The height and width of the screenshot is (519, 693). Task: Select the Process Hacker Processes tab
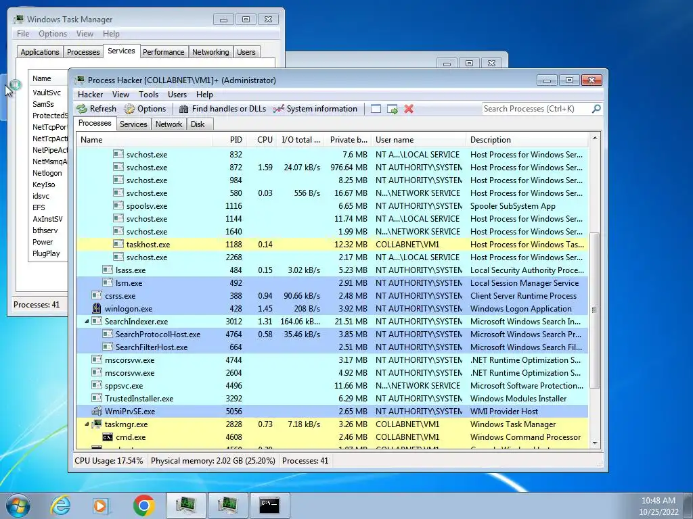coord(95,123)
